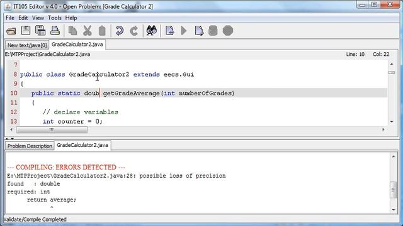403x226 pixels.
Task: Click the editor horizontal scrollbar thumb
Action: 52,130
